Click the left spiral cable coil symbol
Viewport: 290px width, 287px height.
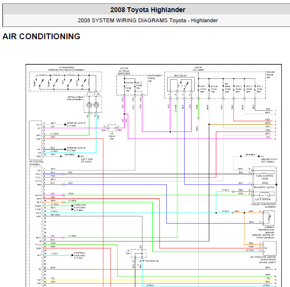click(x=89, y=105)
